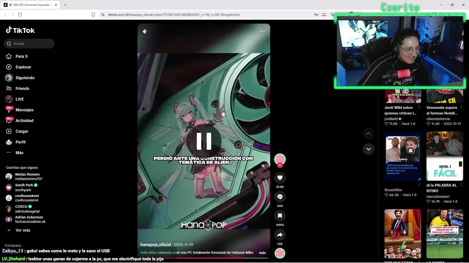
Task: Open a new browser tab
Action: [65, 5]
